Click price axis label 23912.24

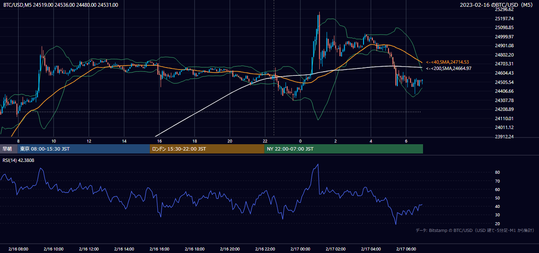(504, 137)
